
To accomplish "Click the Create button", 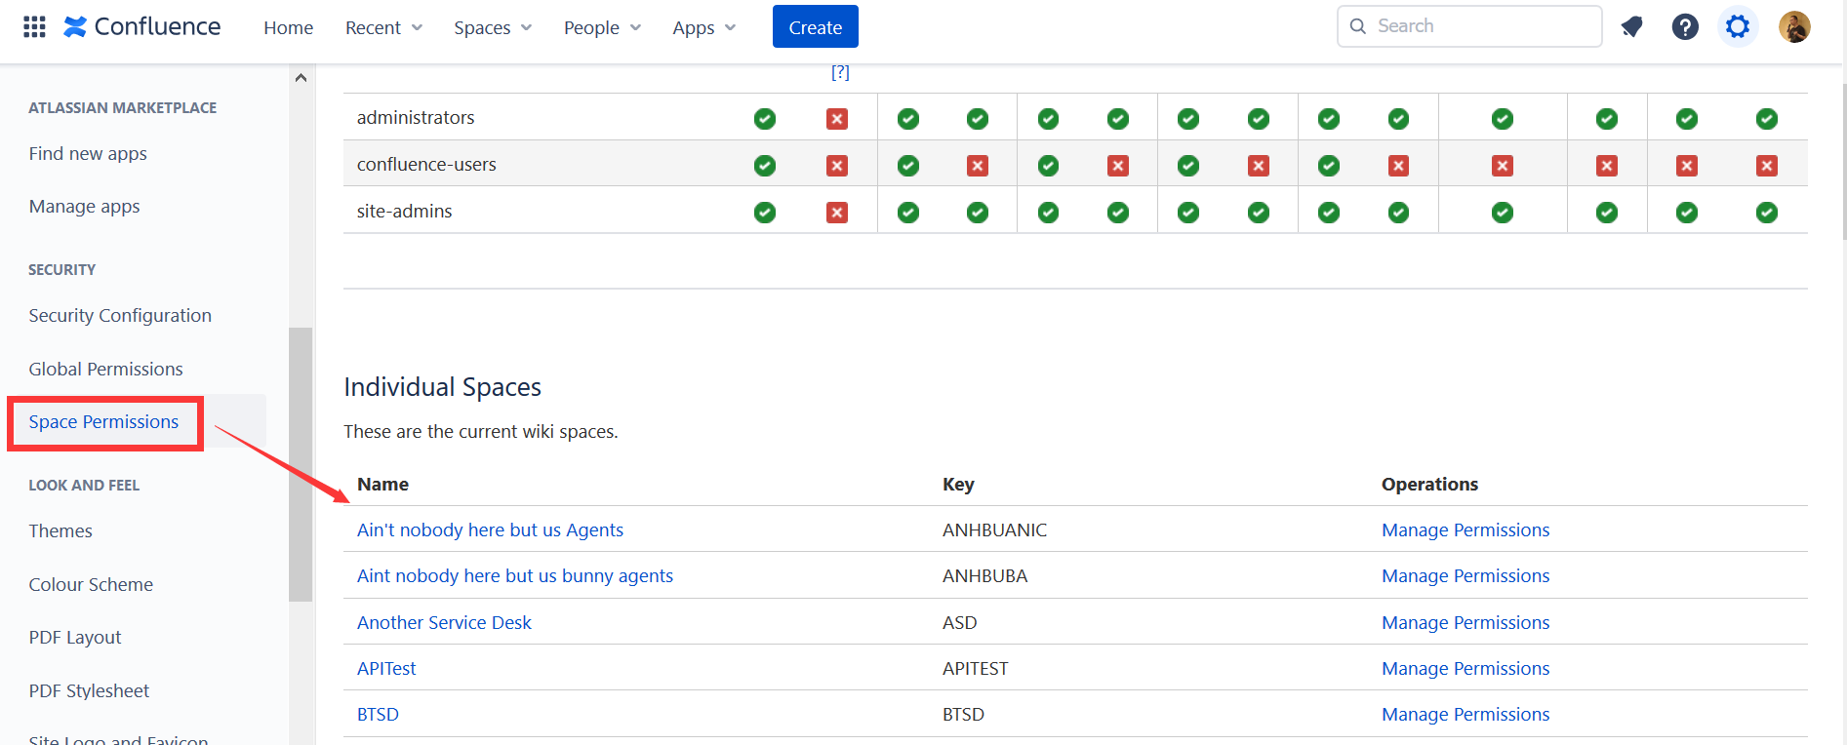I will [816, 26].
